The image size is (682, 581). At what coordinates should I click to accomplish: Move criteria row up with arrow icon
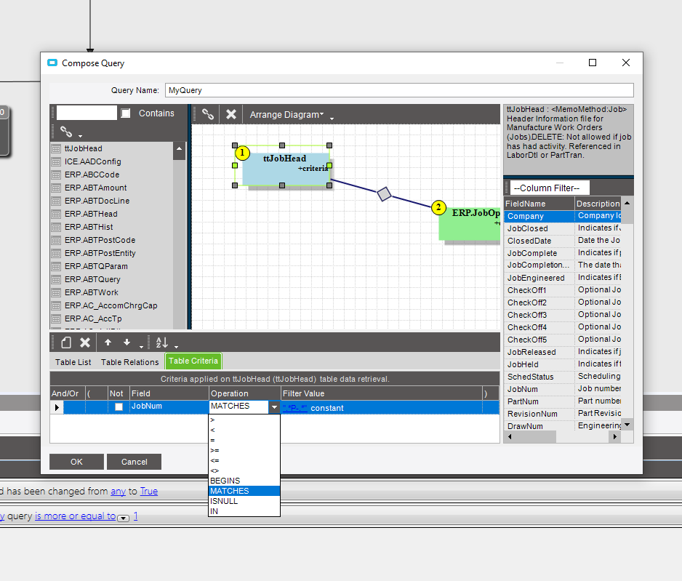108,342
